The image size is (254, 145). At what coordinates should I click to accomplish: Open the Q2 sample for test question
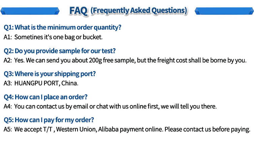60,51
